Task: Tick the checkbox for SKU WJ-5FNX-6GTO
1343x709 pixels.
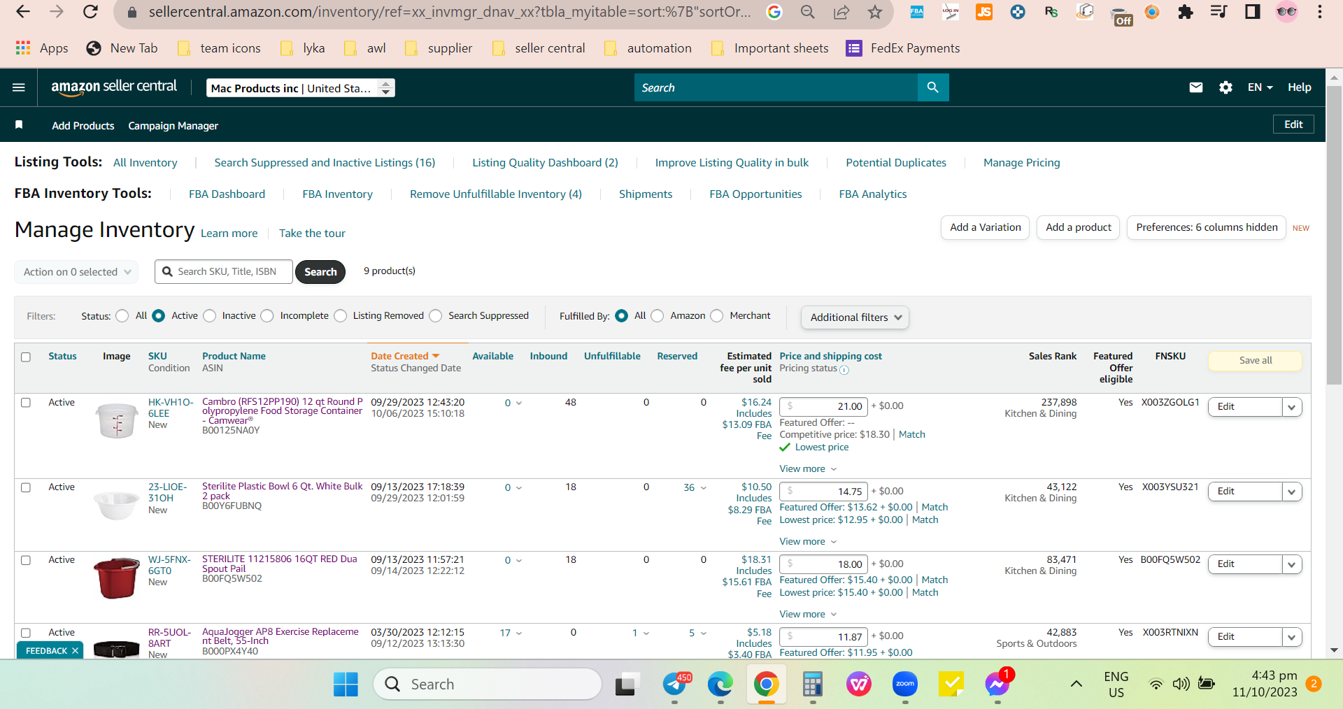Action: (x=26, y=560)
